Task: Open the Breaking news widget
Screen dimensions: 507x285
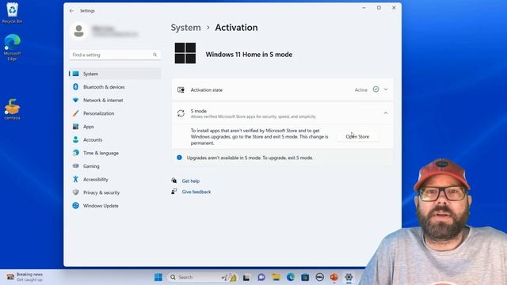Action: tap(25, 277)
